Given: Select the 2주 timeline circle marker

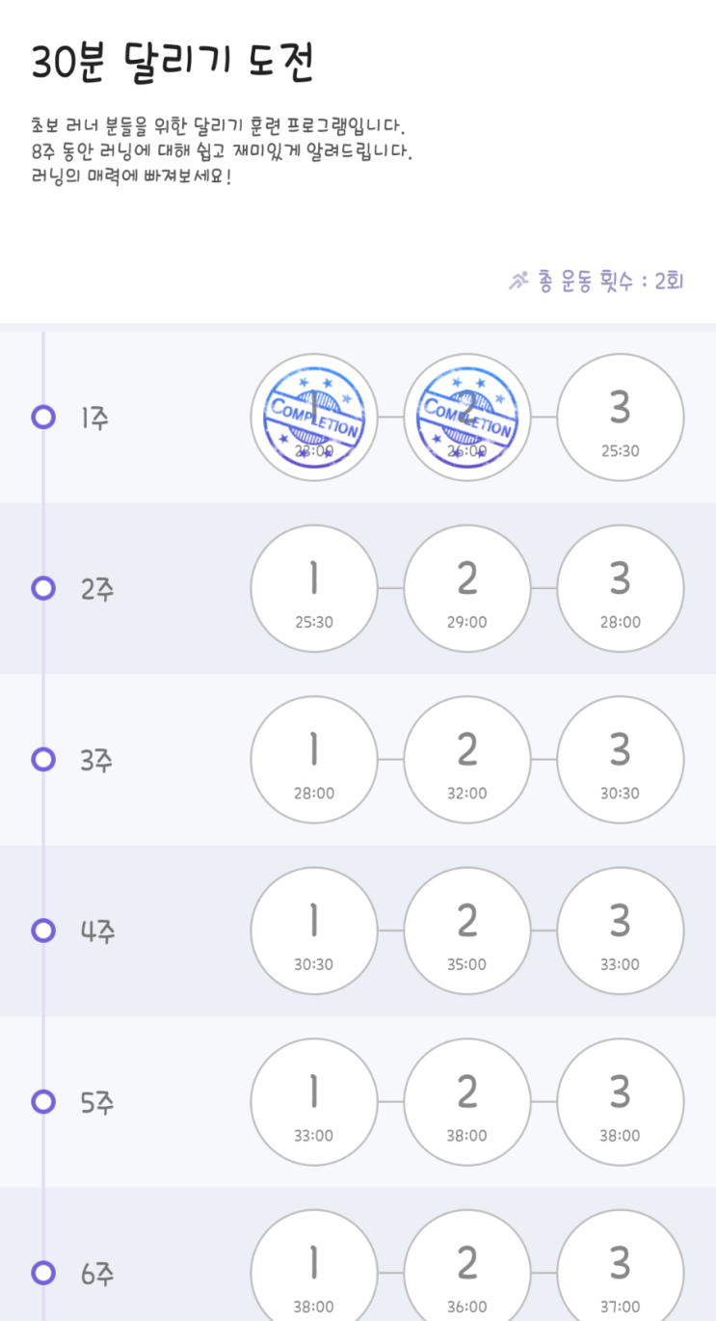Looking at the screenshot, I should click(43, 588).
